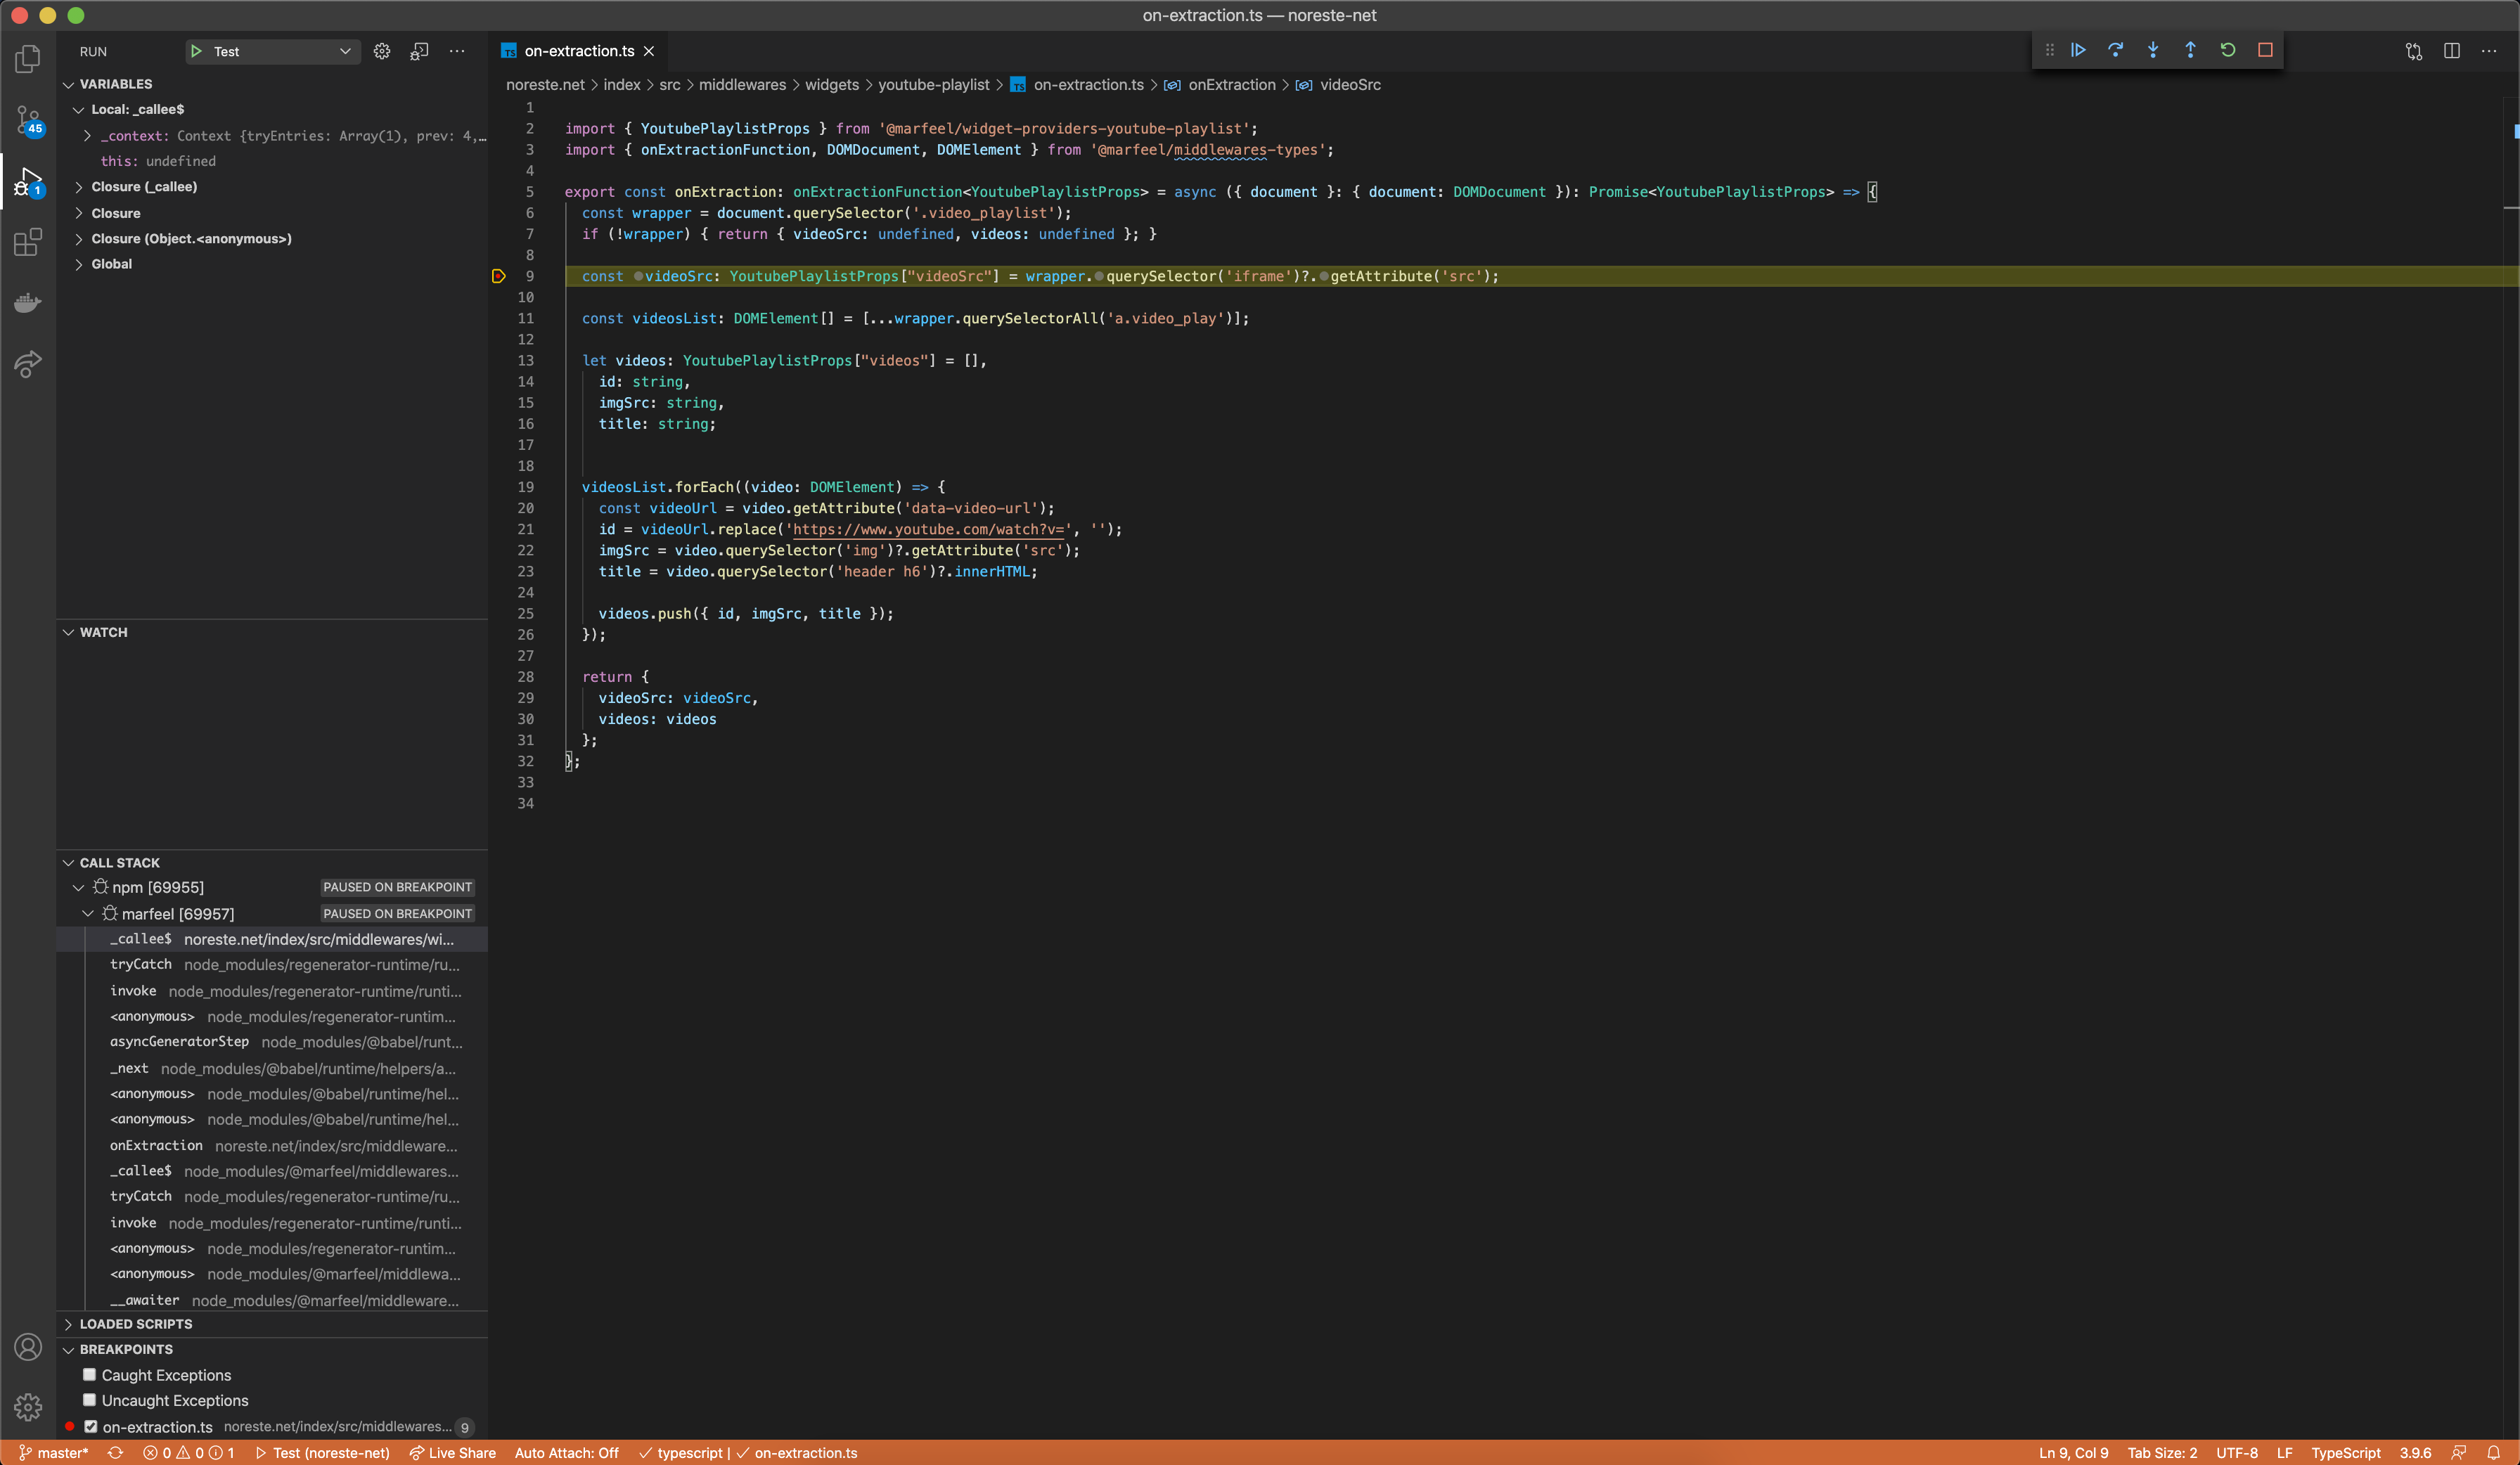Open the Debug Console icon
Viewport: 2520px width, 1465px height.
420,51
